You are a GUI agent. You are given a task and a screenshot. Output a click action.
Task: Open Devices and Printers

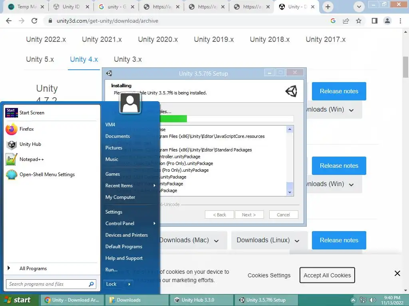click(127, 235)
